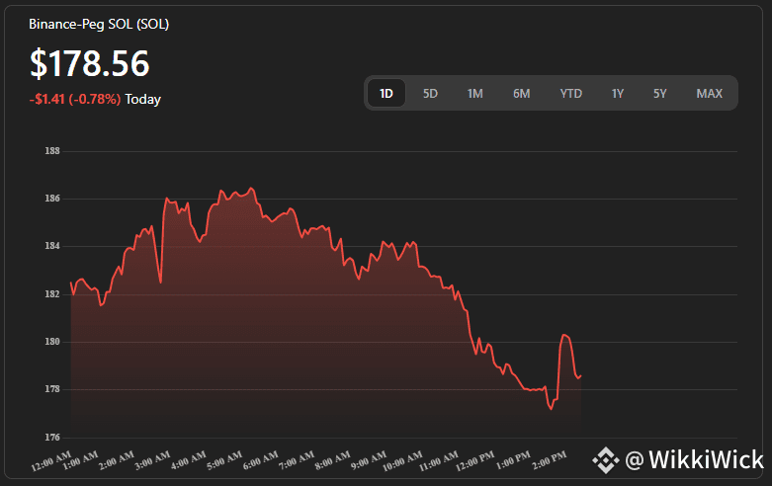Select the YTD range tab
772x486 pixels.
click(x=571, y=94)
